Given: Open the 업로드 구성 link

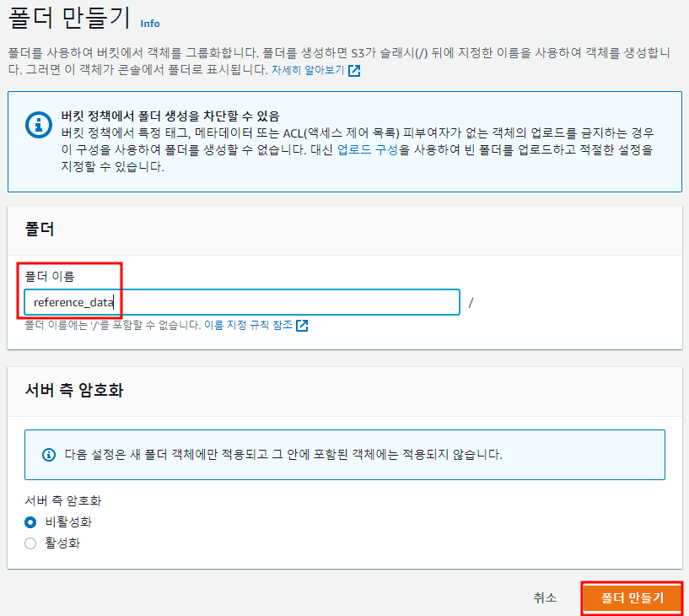Looking at the screenshot, I should tap(368, 149).
